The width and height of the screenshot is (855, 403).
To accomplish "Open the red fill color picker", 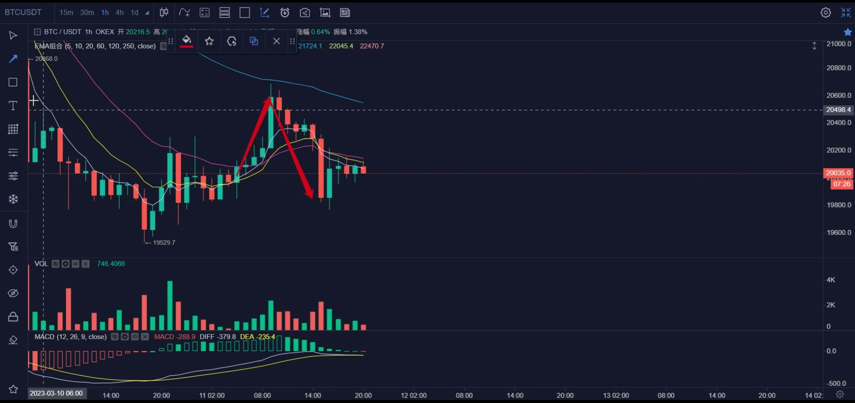I will 186,41.
